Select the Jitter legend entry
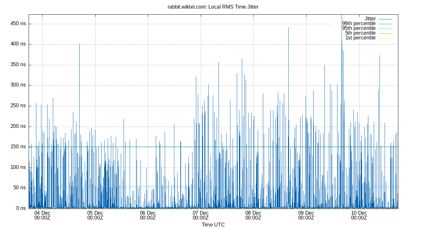427x229 pixels. [371, 18]
